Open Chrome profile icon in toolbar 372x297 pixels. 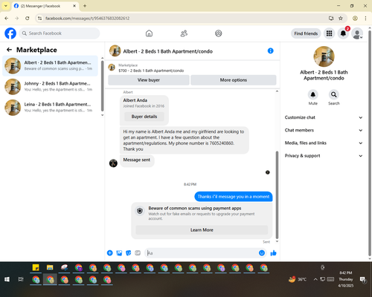355,18
